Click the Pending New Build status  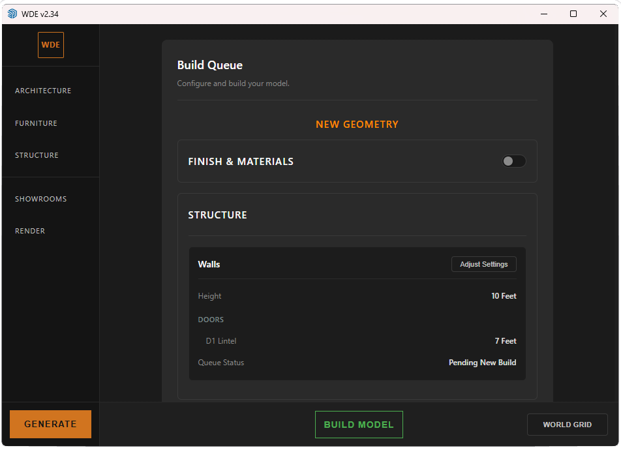pos(482,363)
